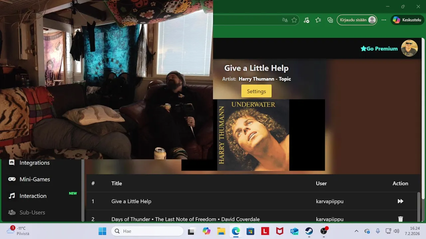Viewport: 426px width, 239px height.
Task: Add page to favorites with star icon
Action: coord(294,20)
